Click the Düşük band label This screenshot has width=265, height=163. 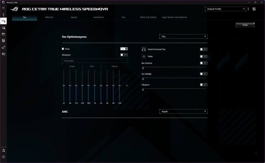coord(72,66)
